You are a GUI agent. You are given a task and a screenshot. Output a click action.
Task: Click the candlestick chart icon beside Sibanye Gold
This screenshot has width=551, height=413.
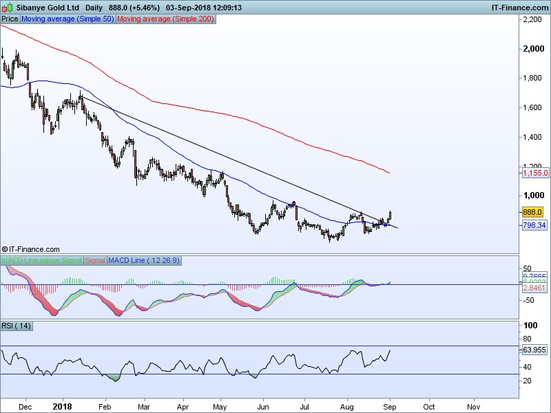tap(8, 8)
